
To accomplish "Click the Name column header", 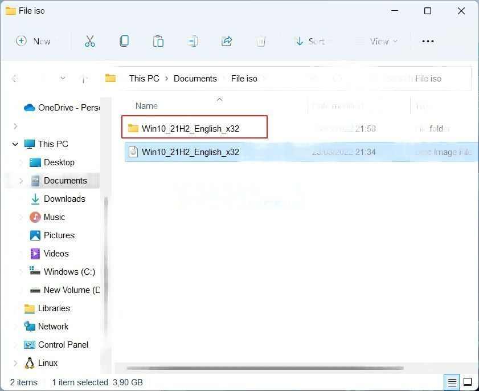I will coord(146,106).
